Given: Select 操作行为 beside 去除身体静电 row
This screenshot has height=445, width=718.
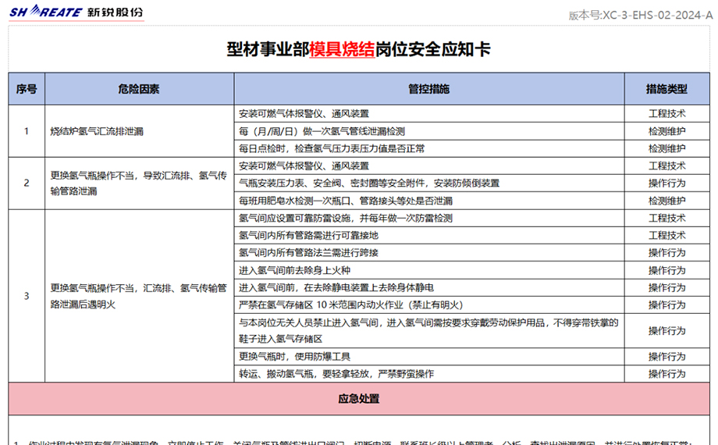Looking at the screenshot, I should click(666, 288).
